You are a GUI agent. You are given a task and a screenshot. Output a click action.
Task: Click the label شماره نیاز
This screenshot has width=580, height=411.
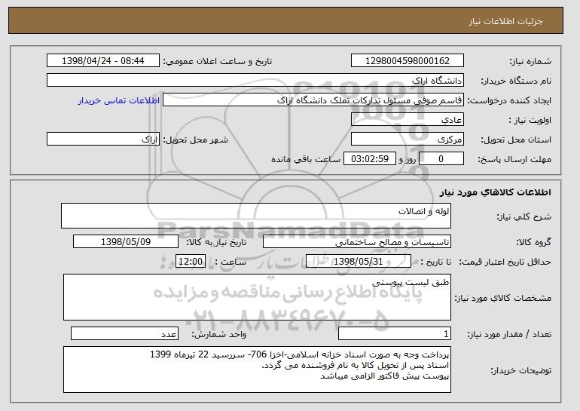click(530, 61)
